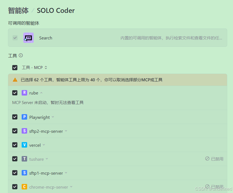Expand the tushare tools chevron
The image size is (233, 193).
(47, 159)
